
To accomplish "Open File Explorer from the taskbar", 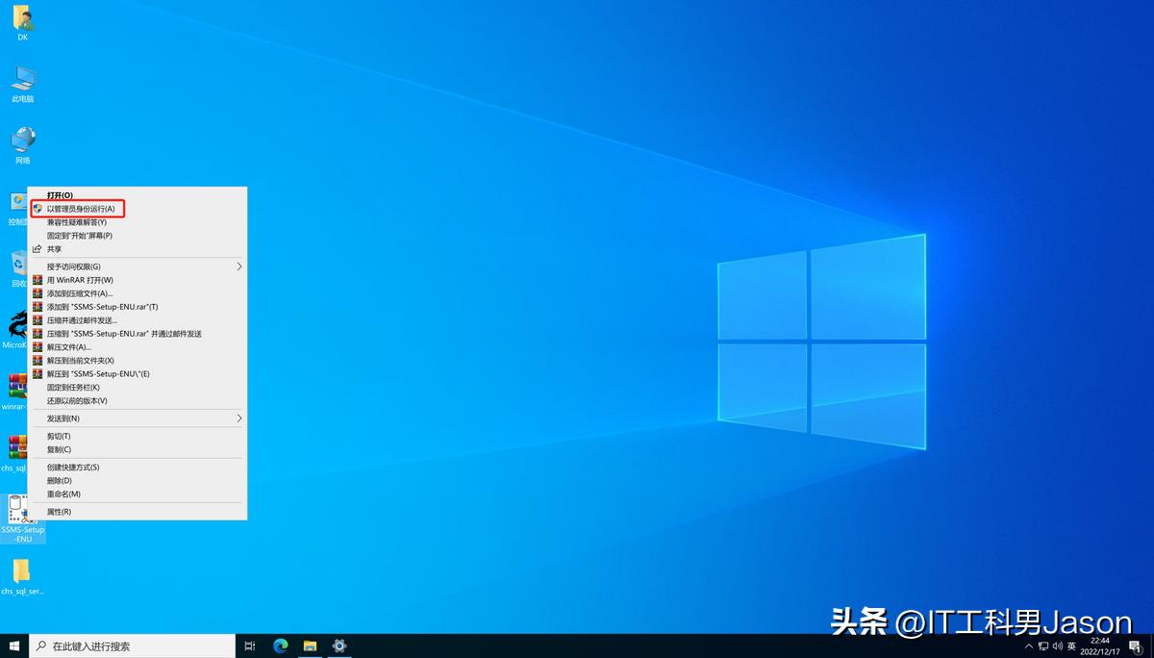I will coord(309,645).
